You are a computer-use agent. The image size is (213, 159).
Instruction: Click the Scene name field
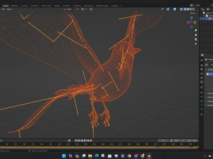tap(202, 5)
